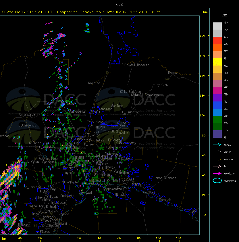
Task: Click the Tres_Mayo place label
Action: point(95,122)
